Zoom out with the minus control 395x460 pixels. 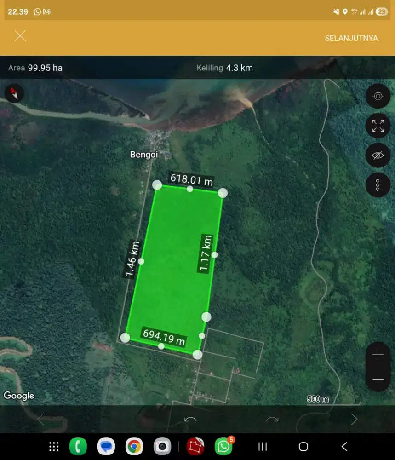pos(378,379)
